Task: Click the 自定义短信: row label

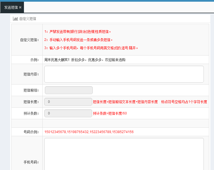Action: (30, 40)
